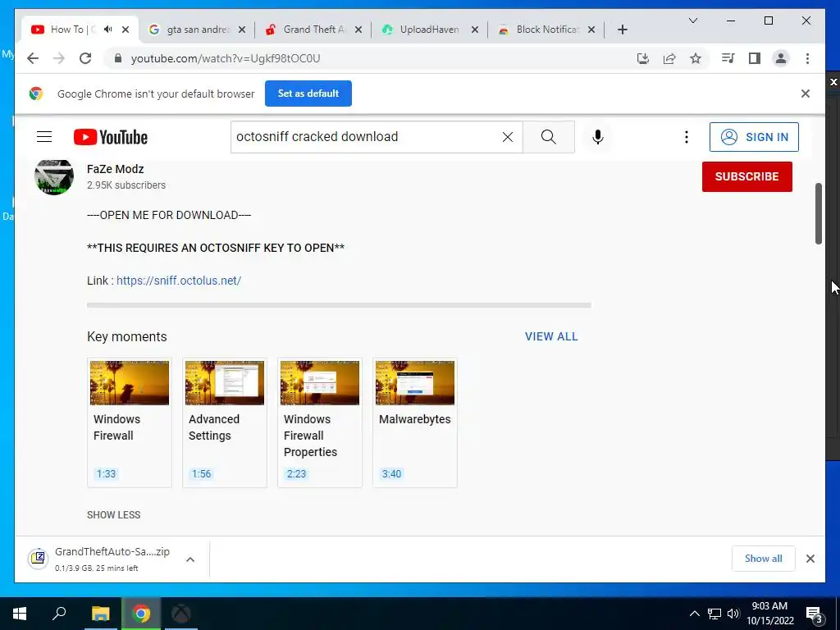Bookmark this tab with the star
The width and height of the screenshot is (840, 630).
click(x=696, y=58)
